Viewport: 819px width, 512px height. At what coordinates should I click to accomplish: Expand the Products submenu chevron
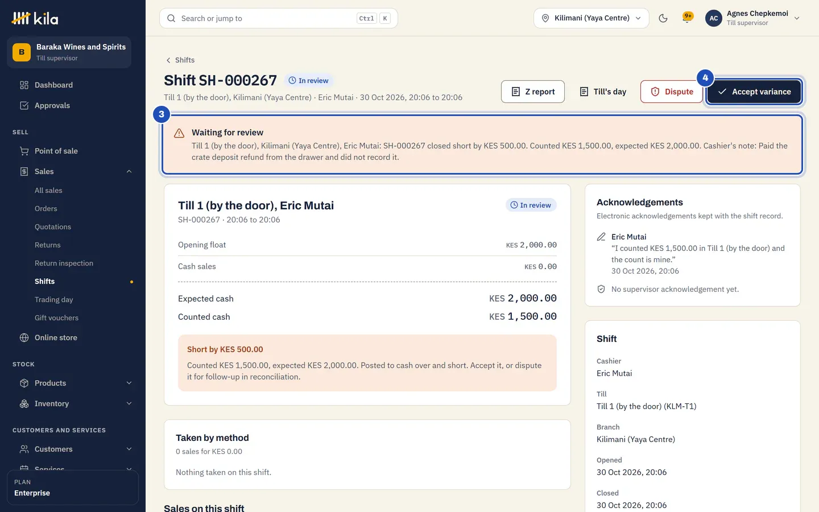click(x=129, y=383)
